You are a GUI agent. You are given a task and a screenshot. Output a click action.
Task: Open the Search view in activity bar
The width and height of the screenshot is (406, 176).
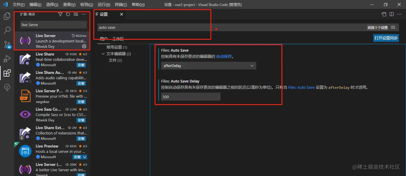coord(7,30)
